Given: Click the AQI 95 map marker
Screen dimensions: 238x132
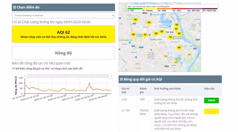Looking at the screenshot, I should pyautogui.click(x=135, y=20).
